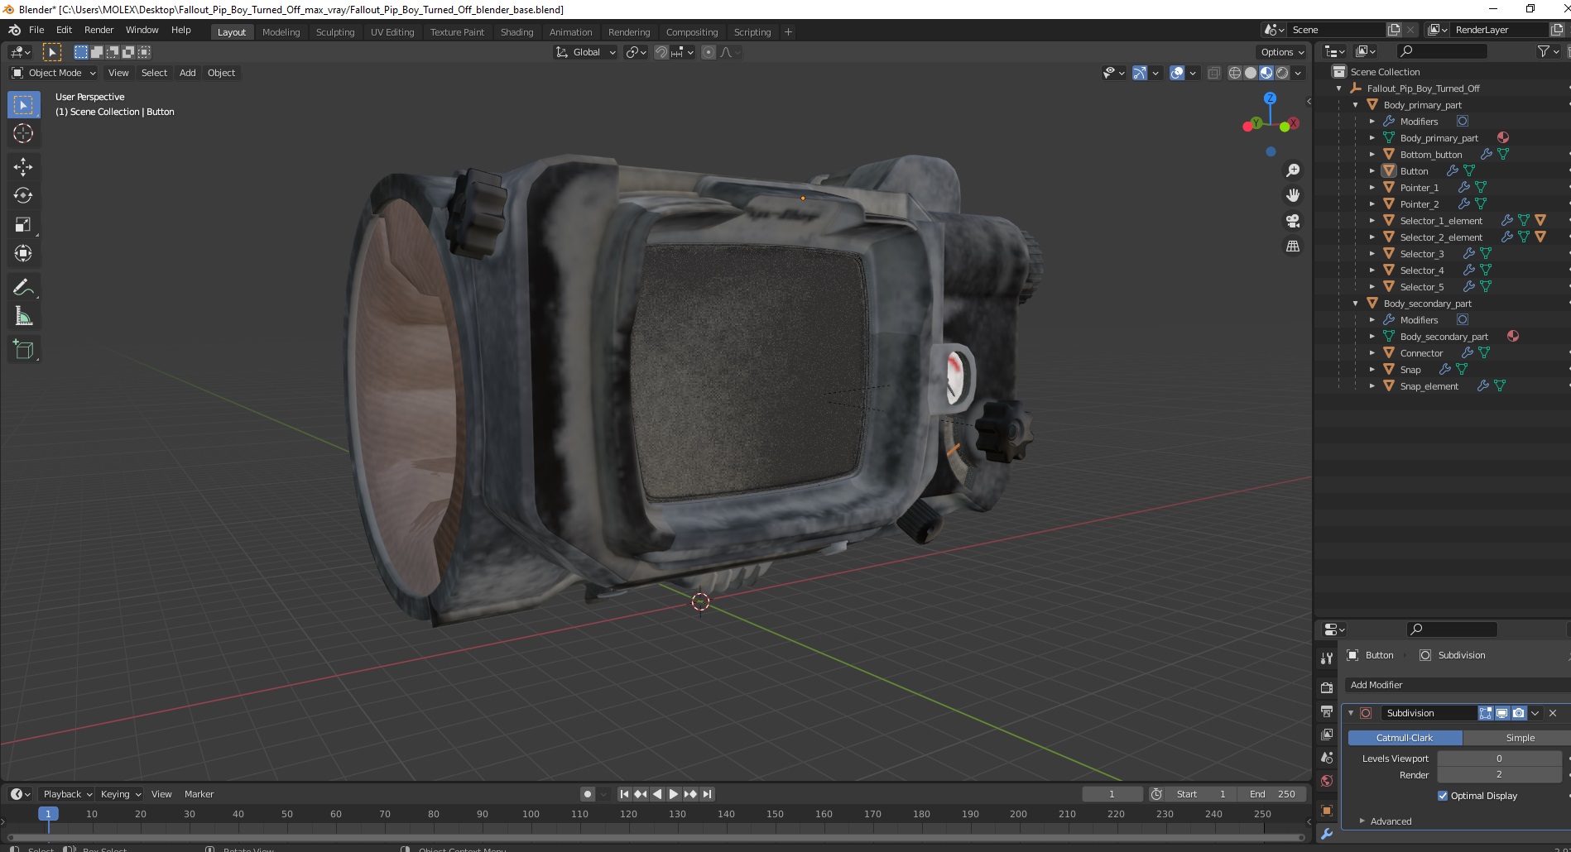Expand the Selector_3 tree item
Image resolution: width=1571 pixels, height=852 pixels.
(x=1372, y=254)
